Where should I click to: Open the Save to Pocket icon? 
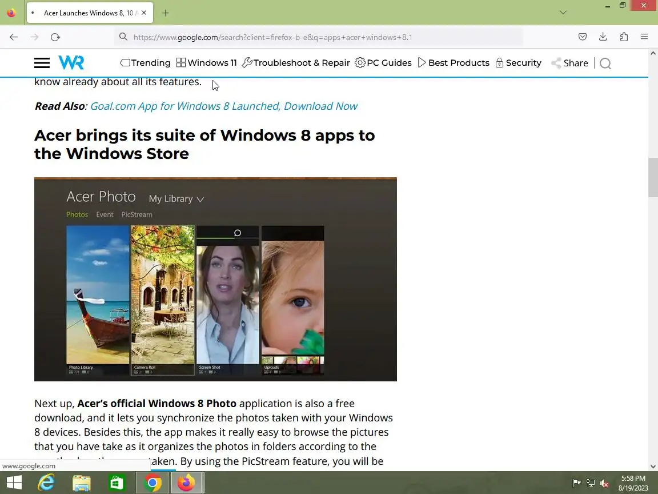coord(583,37)
